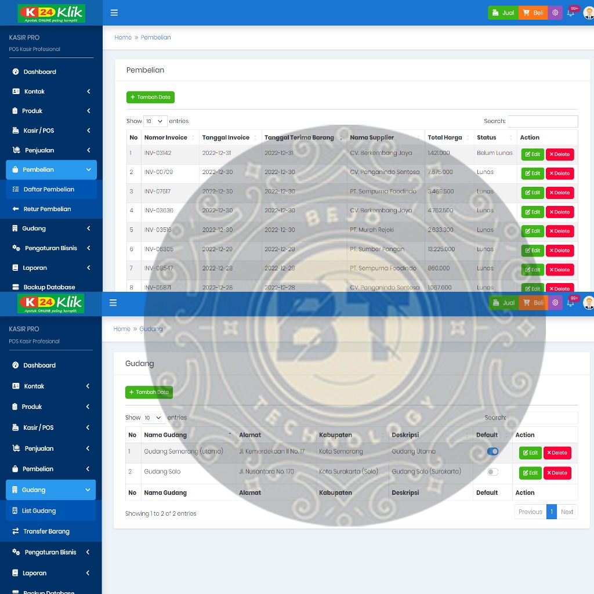Open settings gear in Gudang top bar

555,303
